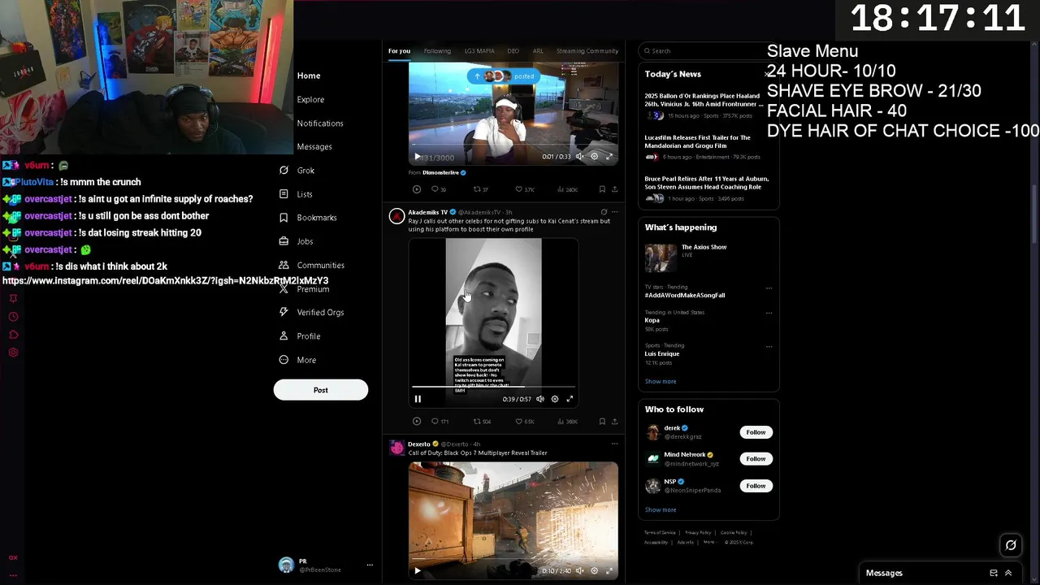
Task: Click the Post button
Action: coord(321,390)
